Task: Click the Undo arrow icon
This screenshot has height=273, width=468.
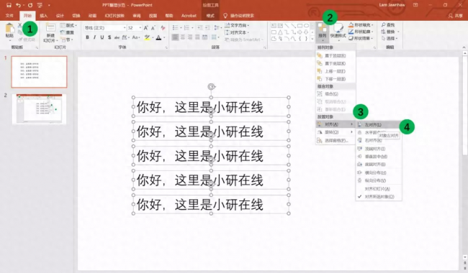Action: click(18, 5)
